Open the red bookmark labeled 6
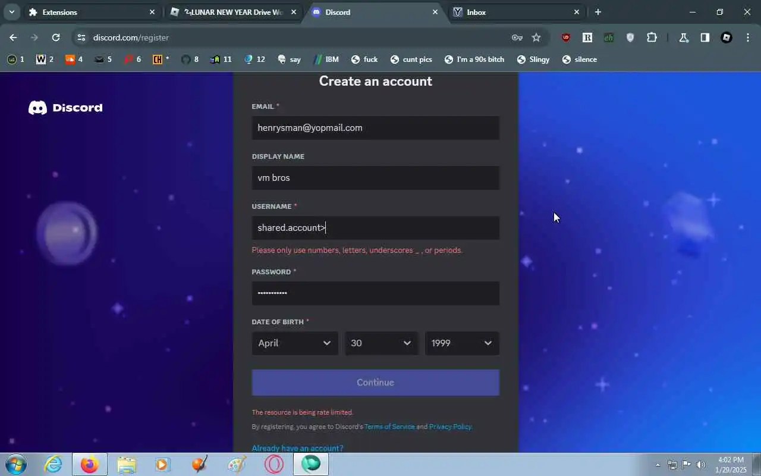 click(x=132, y=59)
